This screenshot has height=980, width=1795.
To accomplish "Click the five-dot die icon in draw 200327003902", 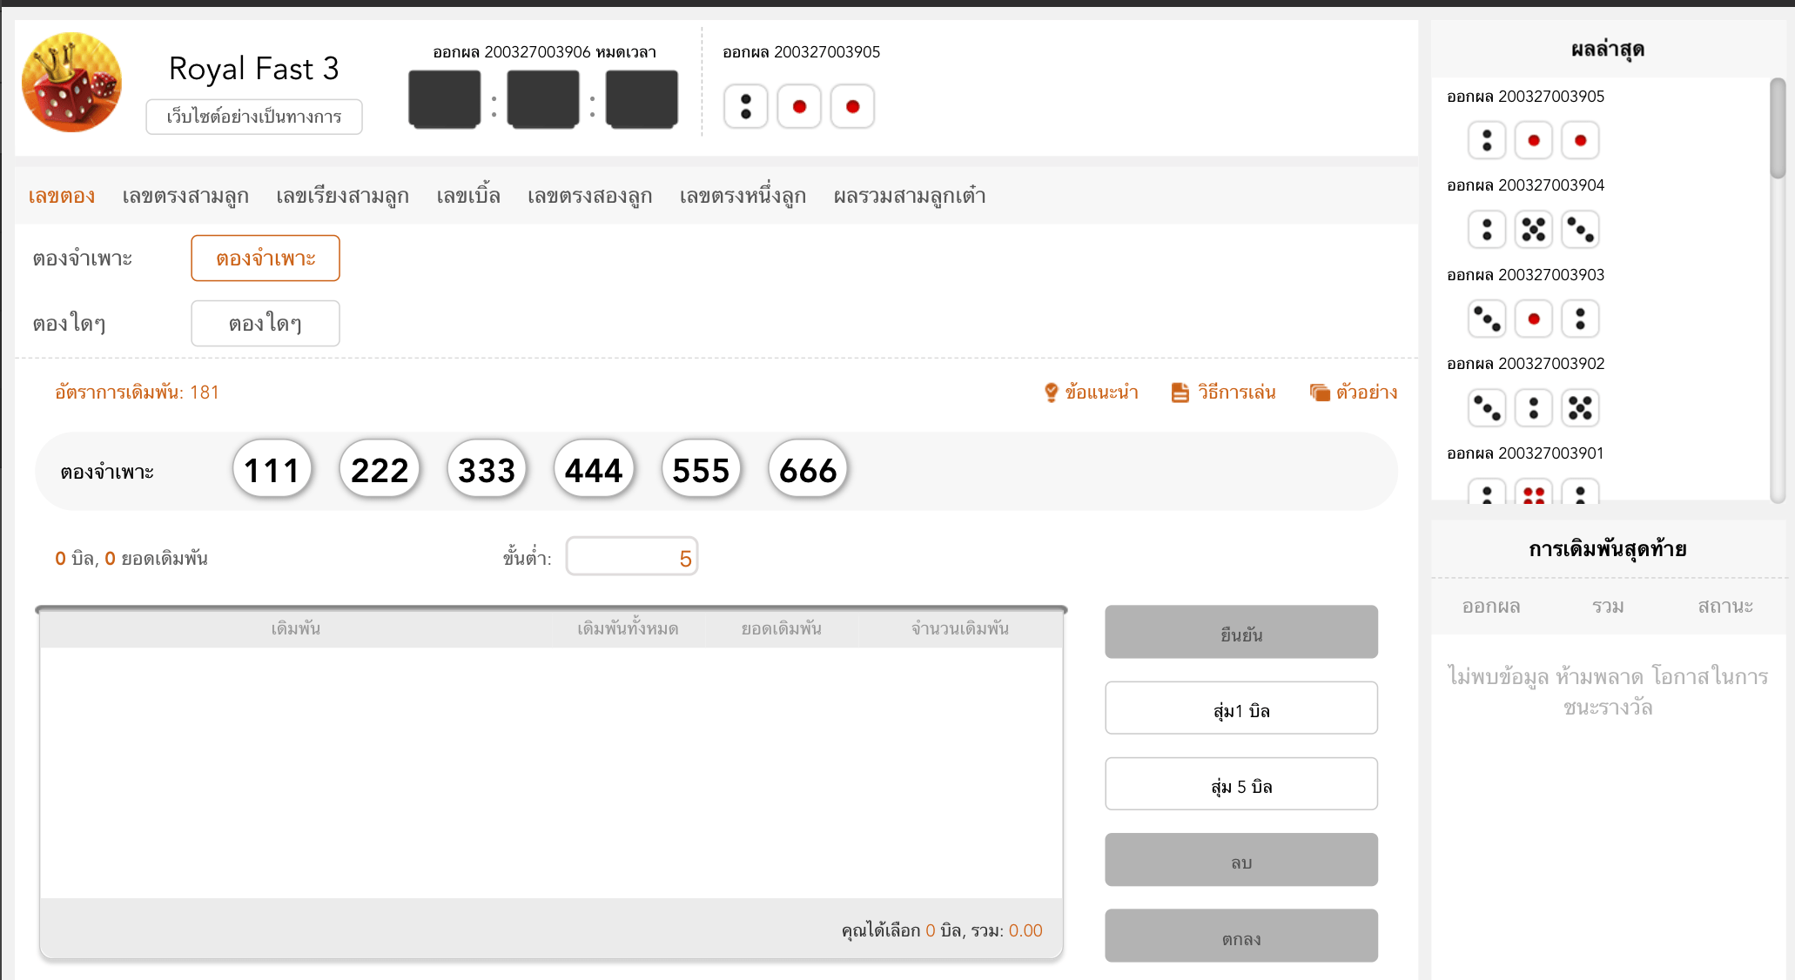I will click(1581, 407).
